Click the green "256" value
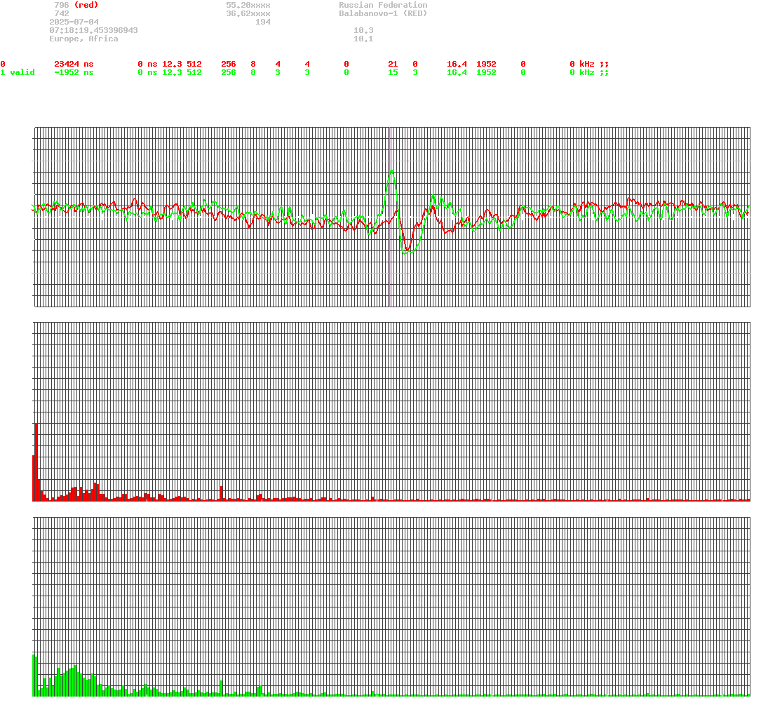 tap(229, 72)
